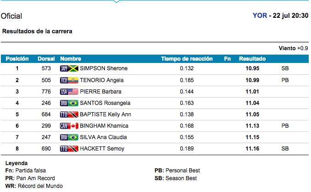Viewport: 311px width, 192px height.
Task: Open the YOR venue link
Action: [x=260, y=16]
